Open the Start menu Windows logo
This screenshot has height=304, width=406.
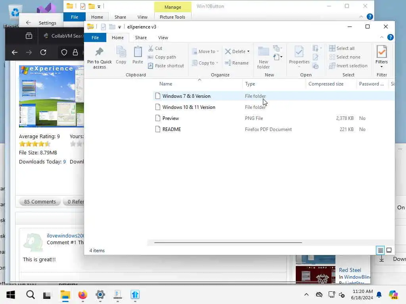tap(11, 294)
